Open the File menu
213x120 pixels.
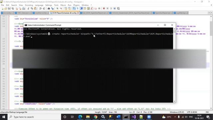tap(2, 5)
